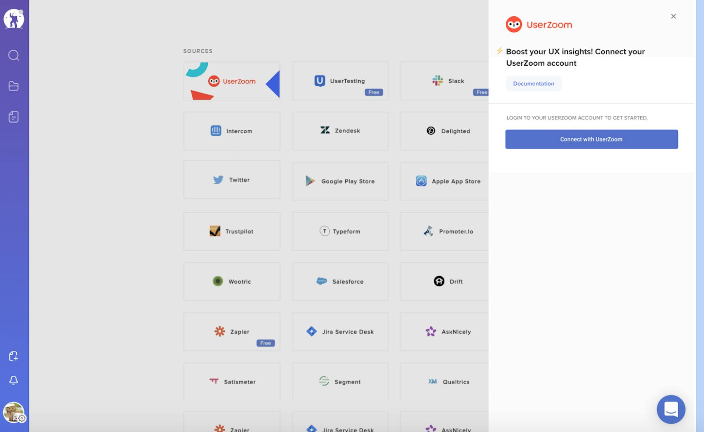Click Connect with UserZoom button
Screen dimensions: 704x432
(591, 139)
